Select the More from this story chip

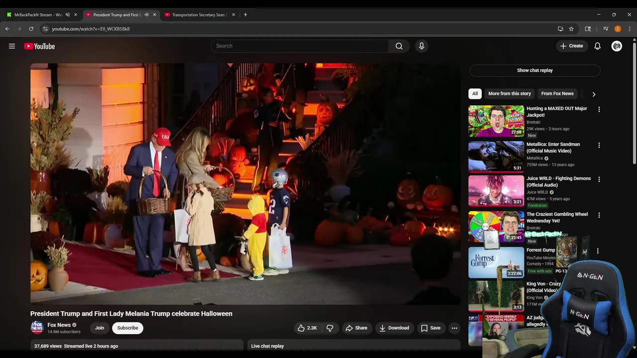coord(510,93)
